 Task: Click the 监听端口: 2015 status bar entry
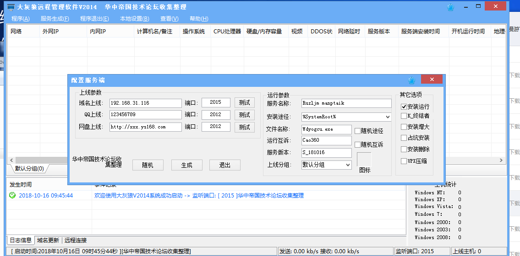421,251
